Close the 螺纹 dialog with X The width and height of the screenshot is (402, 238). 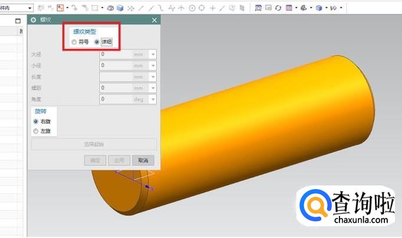(x=154, y=20)
